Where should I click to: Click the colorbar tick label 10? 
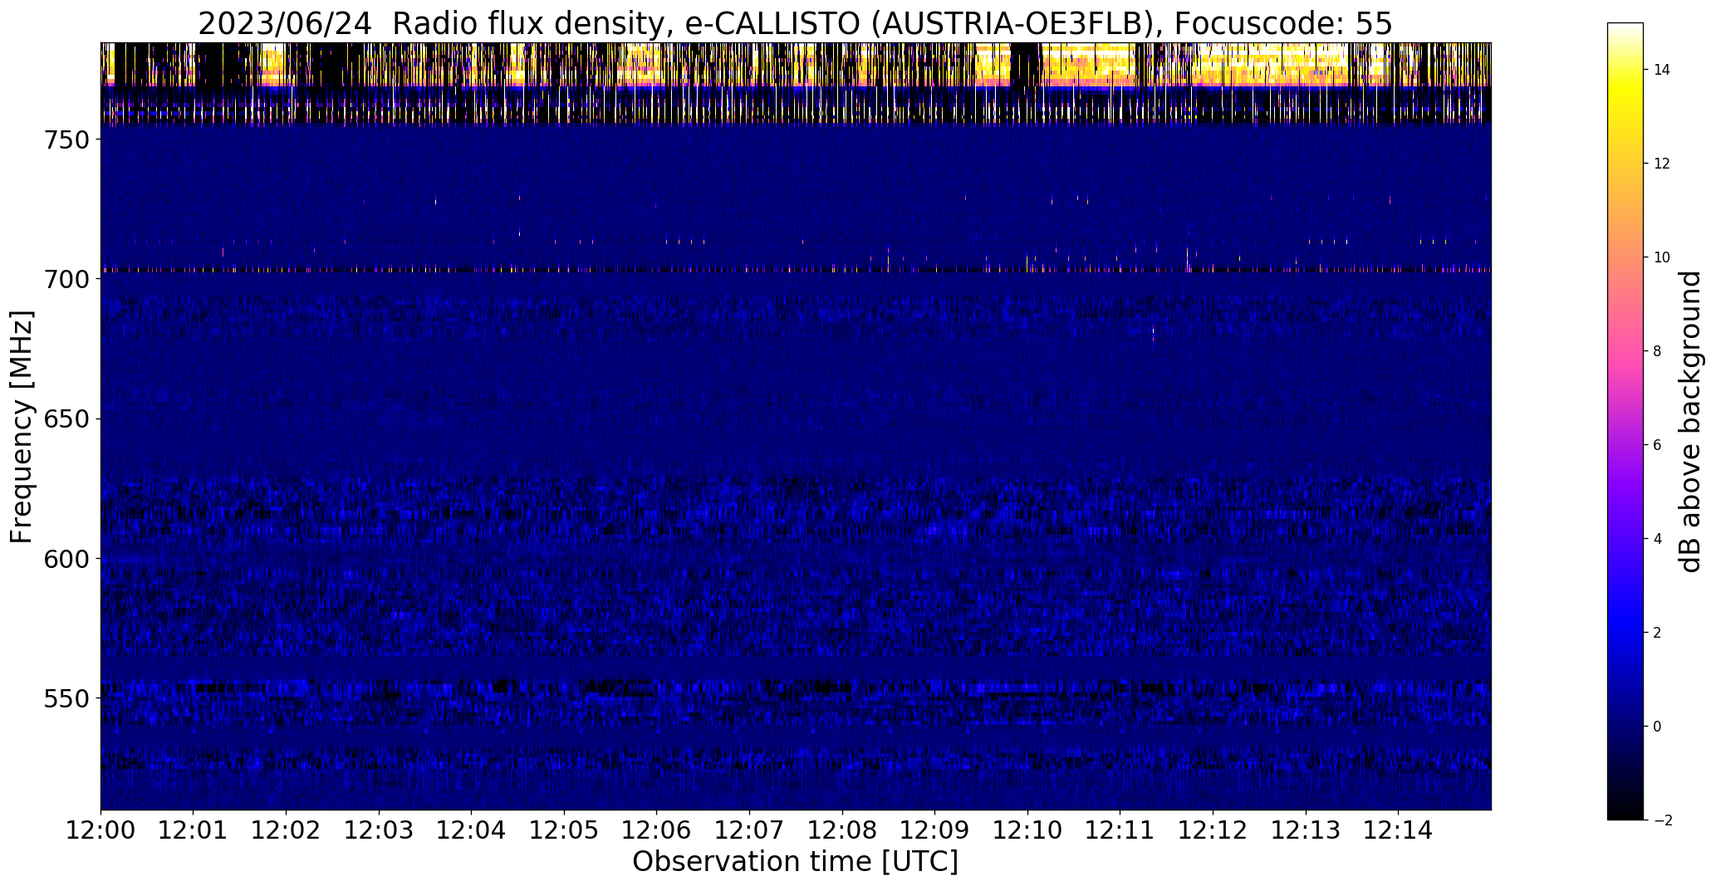coord(1662,257)
